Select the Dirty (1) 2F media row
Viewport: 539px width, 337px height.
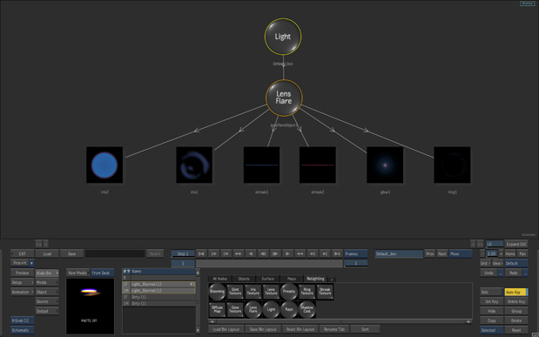pyautogui.click(x=158, y=297)
